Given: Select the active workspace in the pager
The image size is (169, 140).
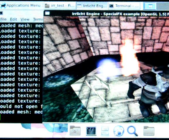Looking at the screenshot, I should (150, 6).
